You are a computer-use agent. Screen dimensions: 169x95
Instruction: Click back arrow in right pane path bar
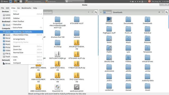pos(101,12)
